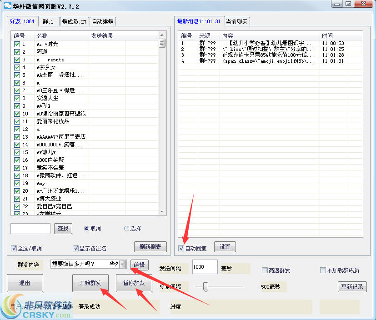Select friend row A茶乡女
This screenshot has height=320, width=376.
click(85, 67)
